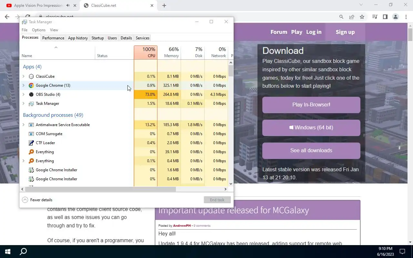Open Chrome's side panel icon
Image resolution: width=413 pixels, height=258 pixels.
pos(385,17)
